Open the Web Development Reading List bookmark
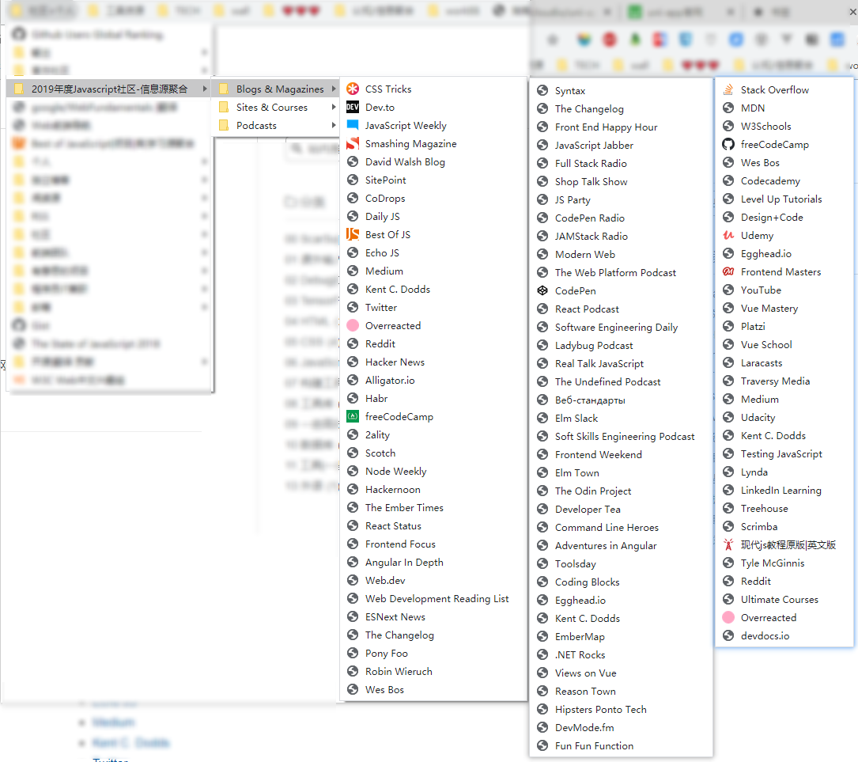 point(433,599)
